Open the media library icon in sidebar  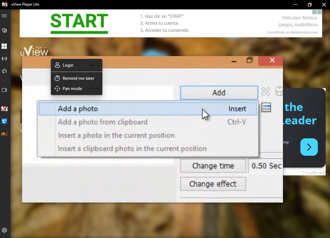(4, 31)
